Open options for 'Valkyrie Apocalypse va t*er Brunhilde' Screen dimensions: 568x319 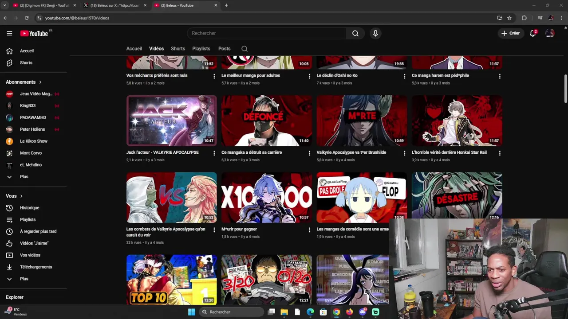404,153
